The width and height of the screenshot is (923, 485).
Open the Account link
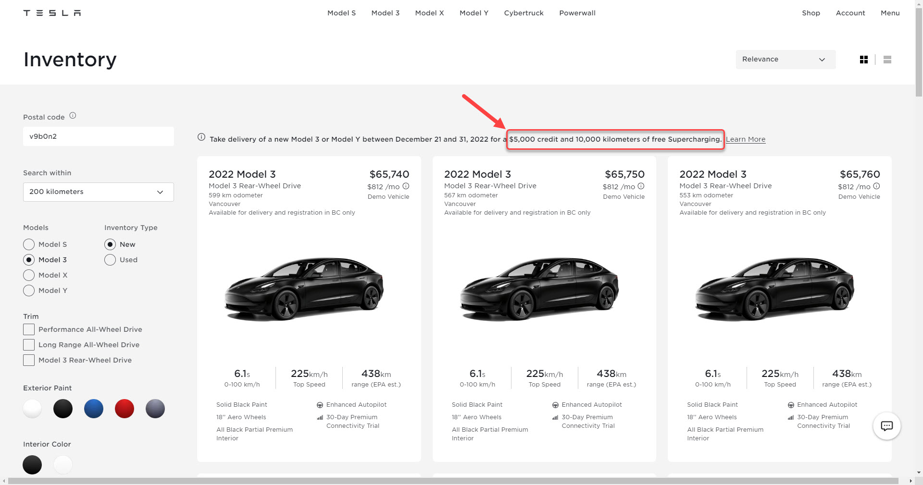tap(850, 13)
